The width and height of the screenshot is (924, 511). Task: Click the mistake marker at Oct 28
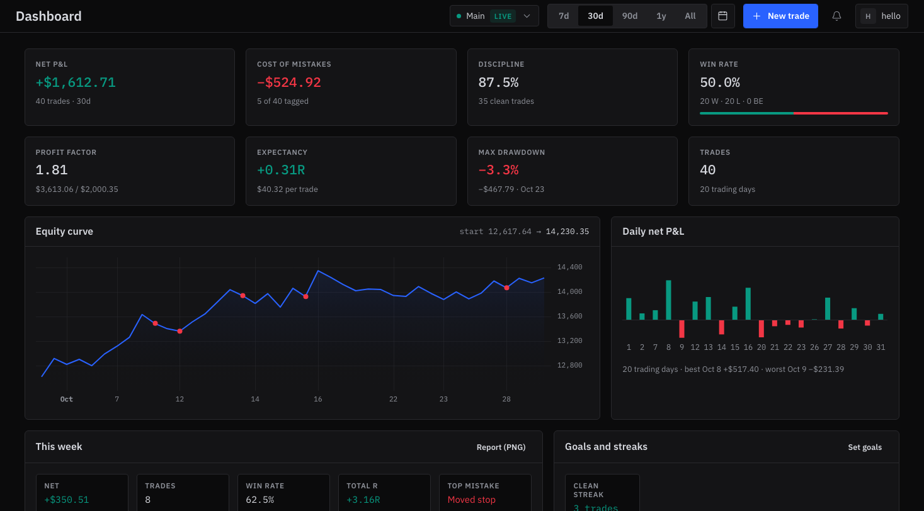(506, 288)
